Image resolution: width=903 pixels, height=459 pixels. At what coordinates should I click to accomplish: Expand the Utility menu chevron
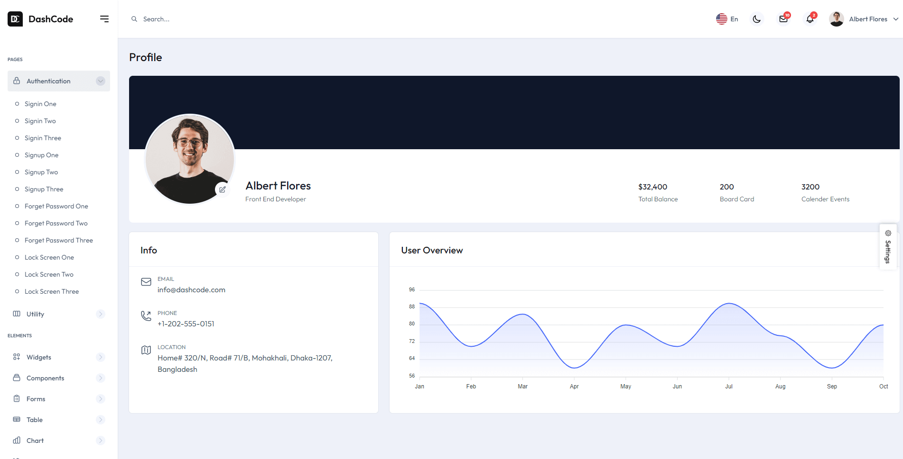tap(101, 314)
